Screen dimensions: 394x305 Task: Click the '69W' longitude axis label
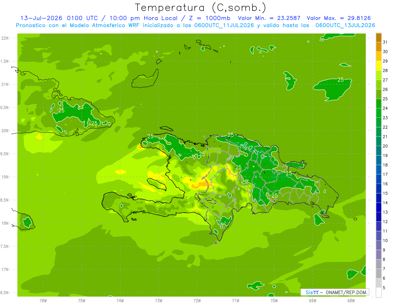point(313,301)
